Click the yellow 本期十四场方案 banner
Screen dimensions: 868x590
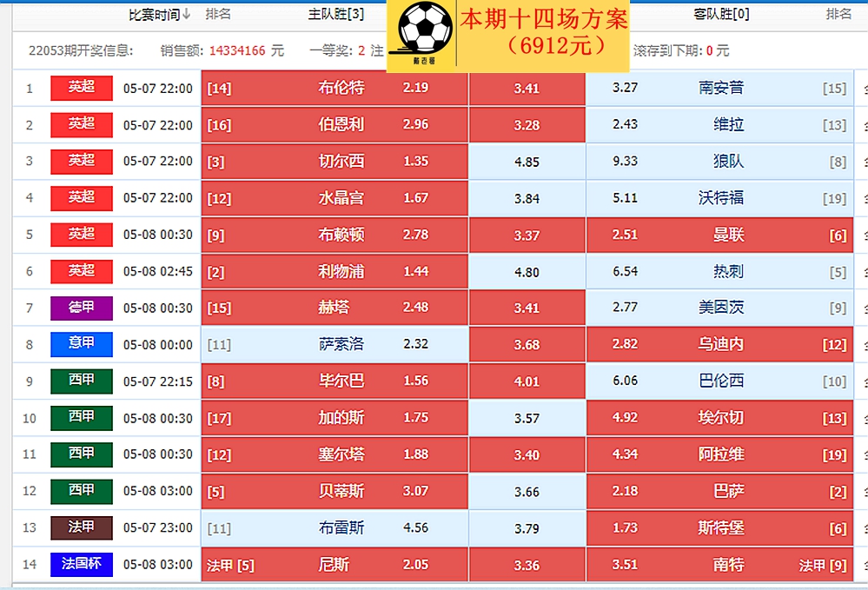[544, 31]
